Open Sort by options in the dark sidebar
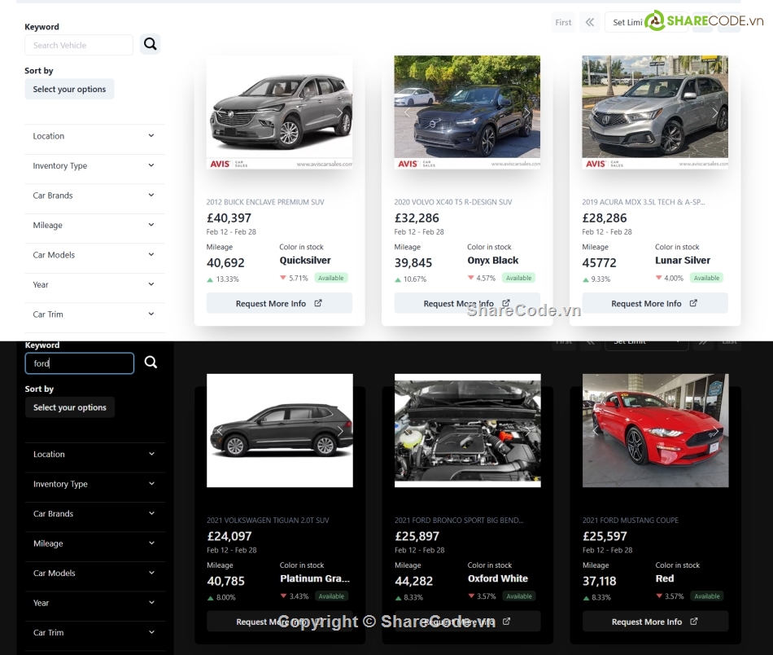Screen dimensions: 773x655 point(69,407)
